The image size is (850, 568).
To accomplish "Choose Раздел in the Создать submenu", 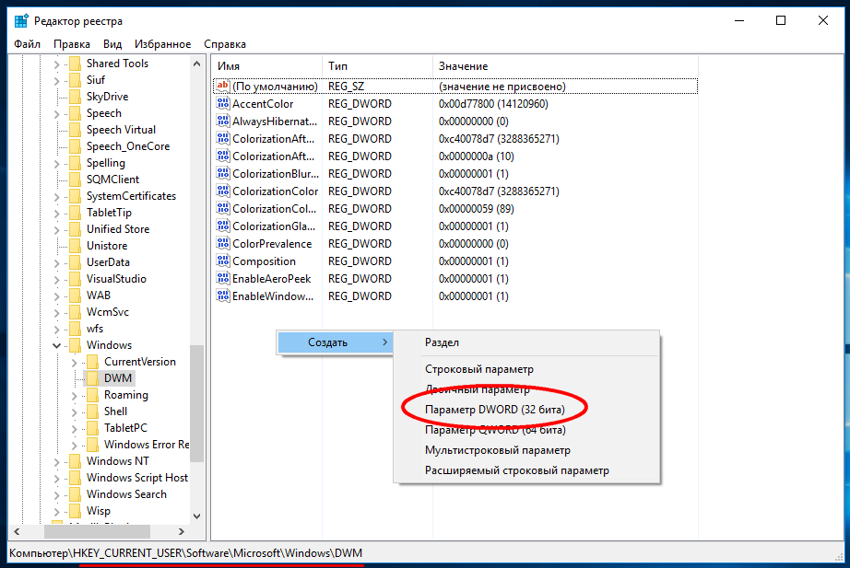I will coord(526,342).
